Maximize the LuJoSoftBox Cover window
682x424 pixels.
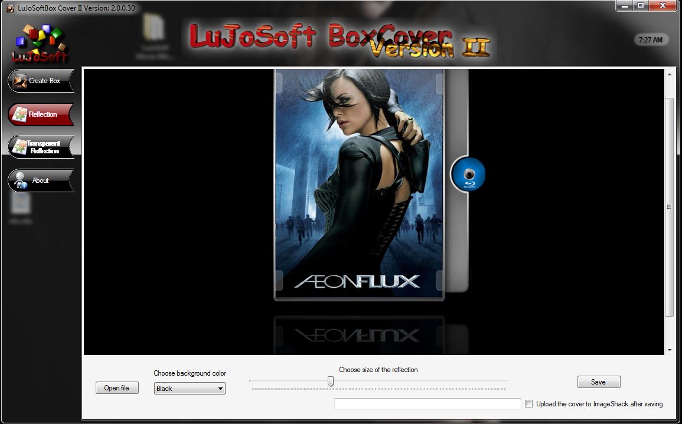[641, 6]
